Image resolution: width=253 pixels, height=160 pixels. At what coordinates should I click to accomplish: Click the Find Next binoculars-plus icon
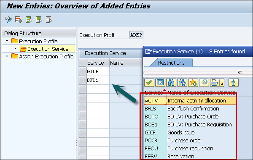click(182, 83)
